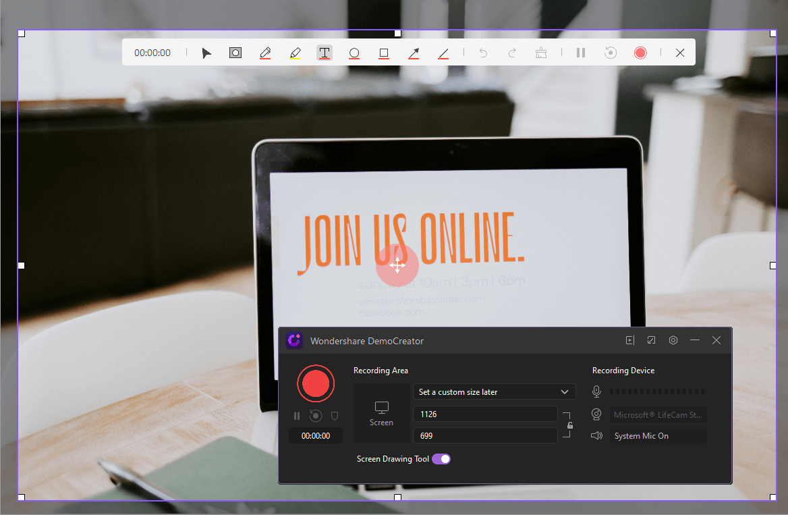Open DemoCreator settings hexagon icon
788x515 pixels.
click(673, 340)
